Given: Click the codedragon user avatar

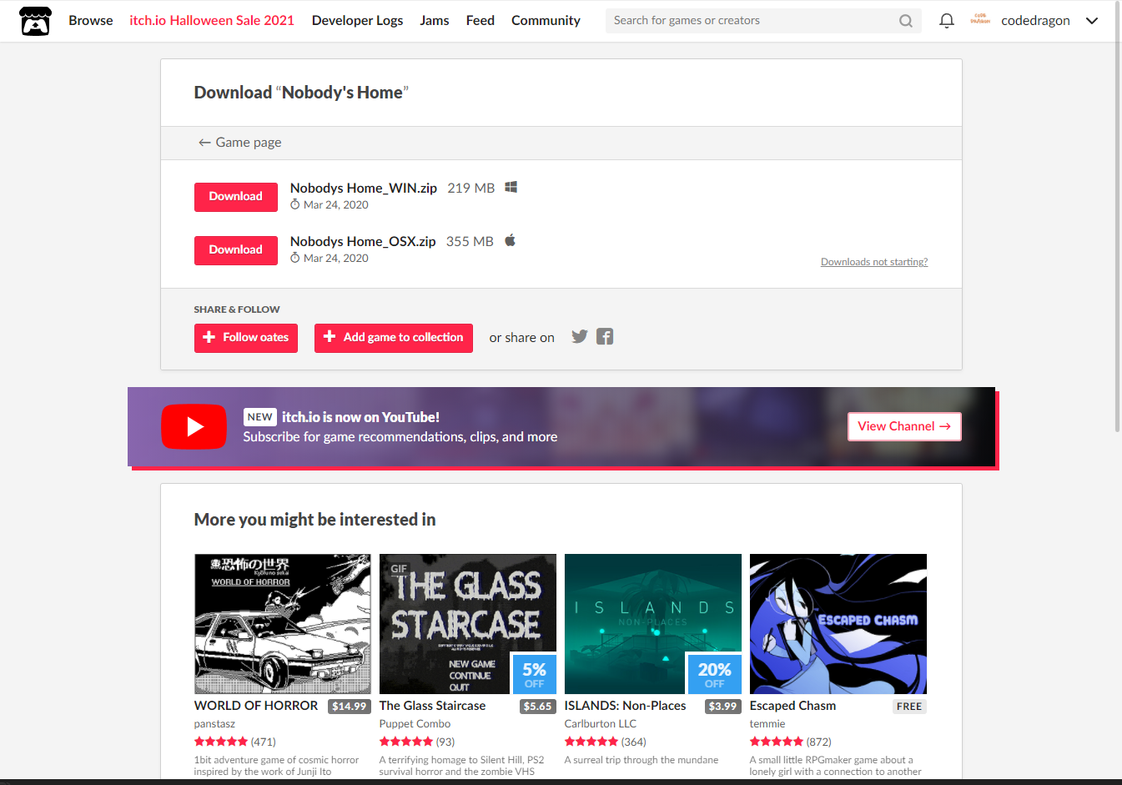Looking at the screenshot, I should tap(980, 20).
